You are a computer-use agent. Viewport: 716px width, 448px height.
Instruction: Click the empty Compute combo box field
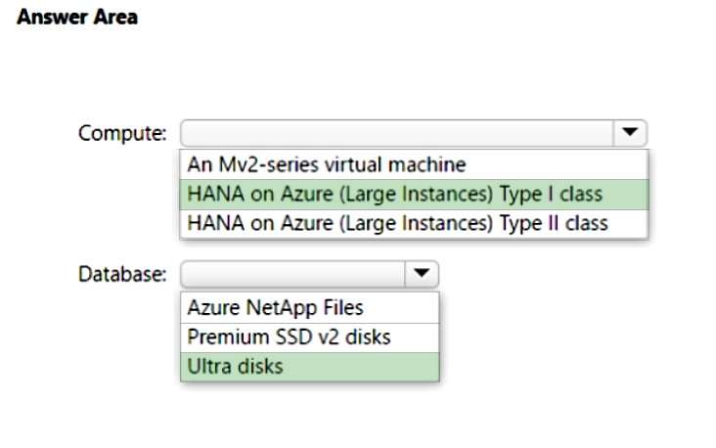[x=396, y=132]
